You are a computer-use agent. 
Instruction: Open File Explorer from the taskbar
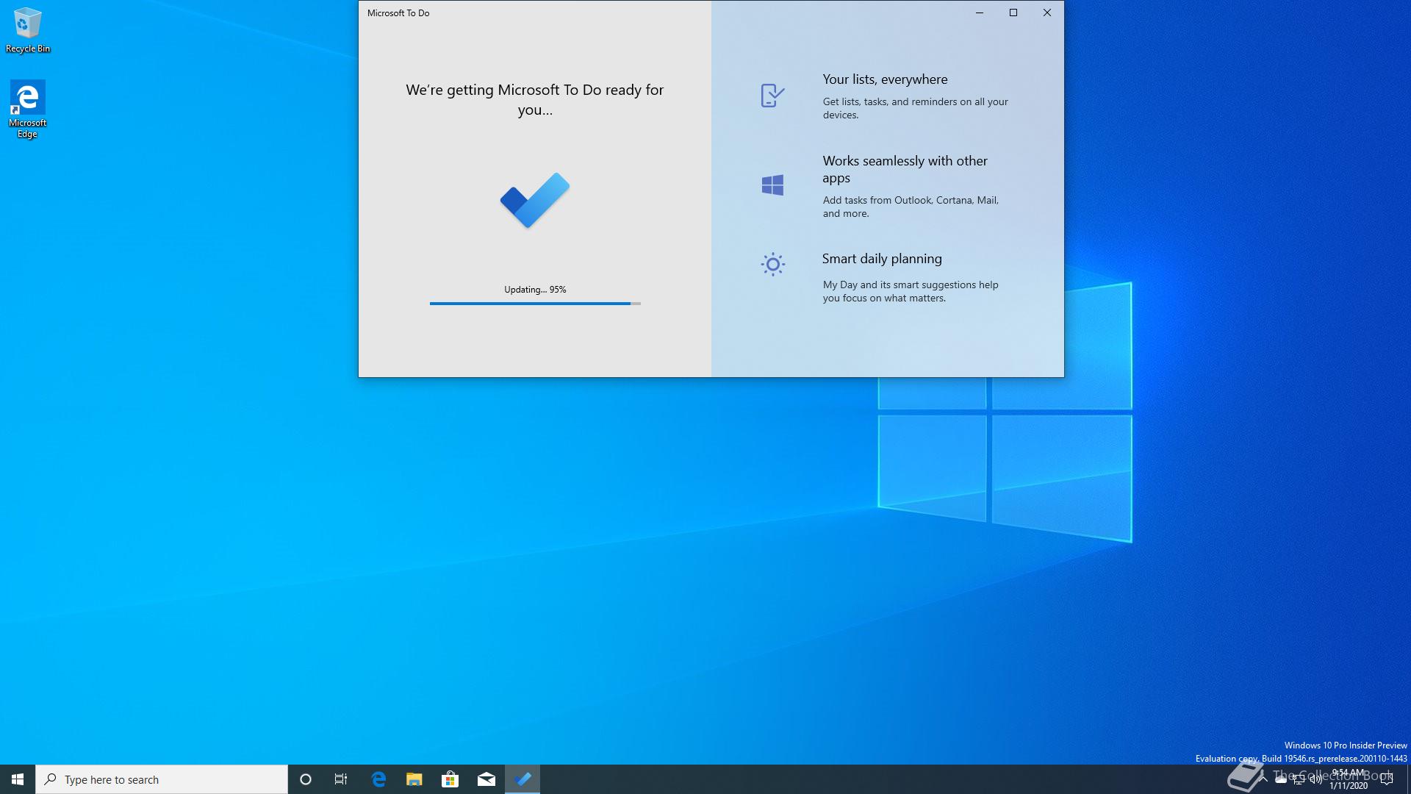pos(414,779)
